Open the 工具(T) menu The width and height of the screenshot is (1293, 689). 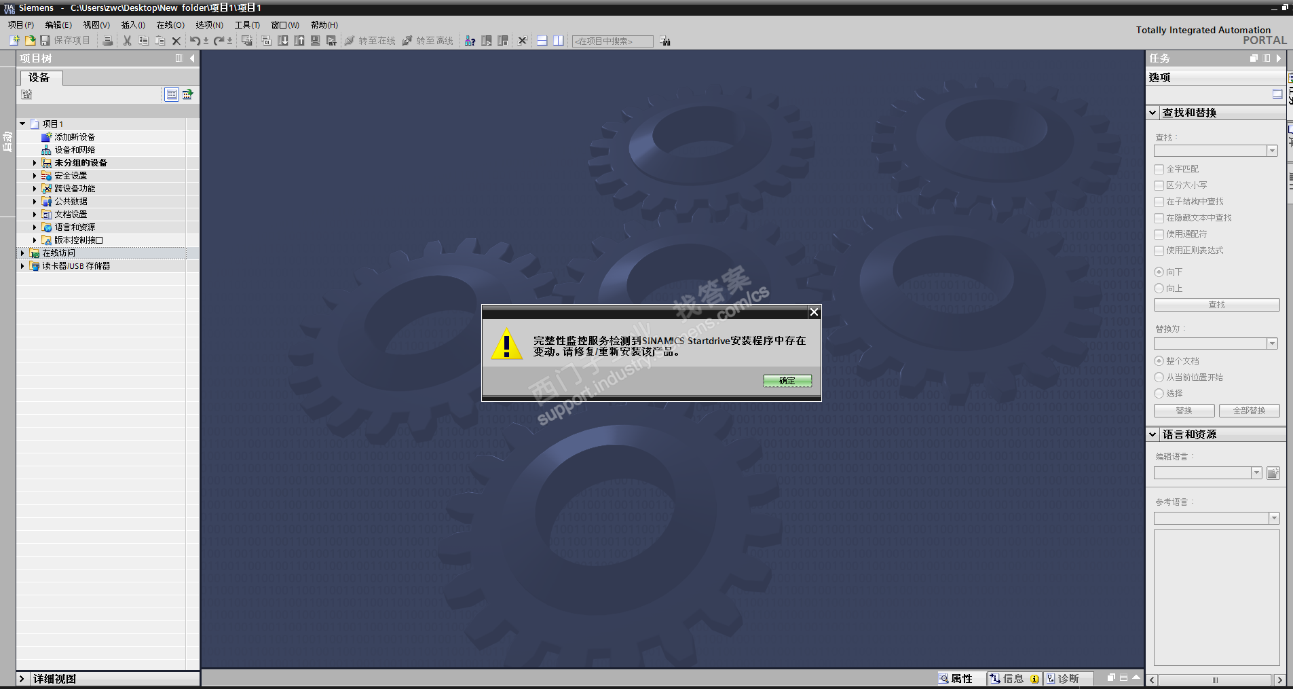(x=247, y=25)
